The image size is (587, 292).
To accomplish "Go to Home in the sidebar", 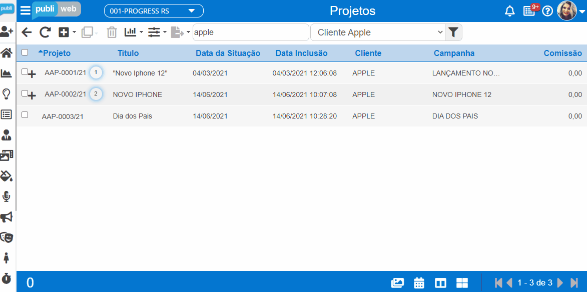I will [7, 52].
